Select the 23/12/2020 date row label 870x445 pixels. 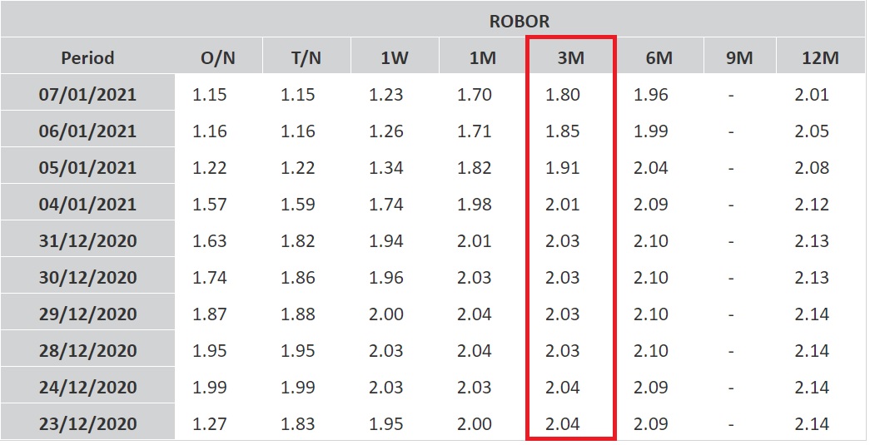(x=87, y=424)
